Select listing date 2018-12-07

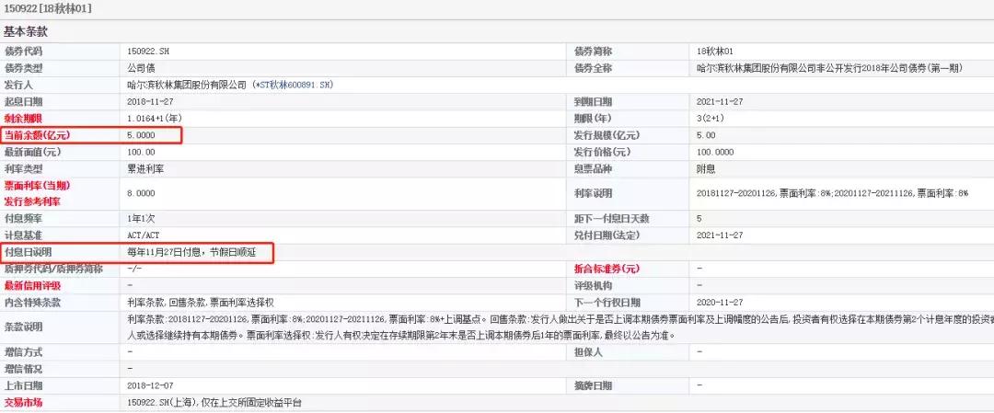tap(149, 385)
